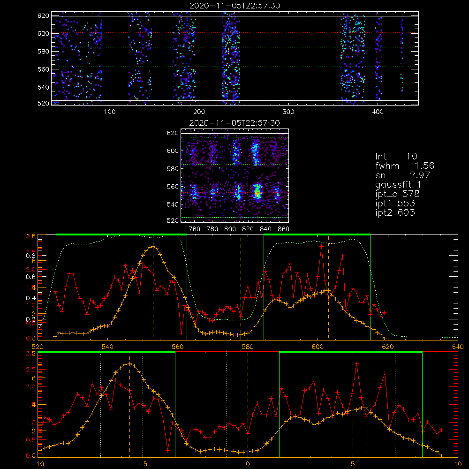Select the 'sn 2.97' parameter line
The height and width of the screenshot is (469, 469).
pos(402,175)
